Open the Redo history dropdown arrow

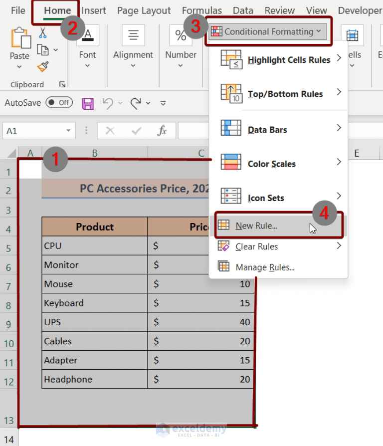pos(148,103)
